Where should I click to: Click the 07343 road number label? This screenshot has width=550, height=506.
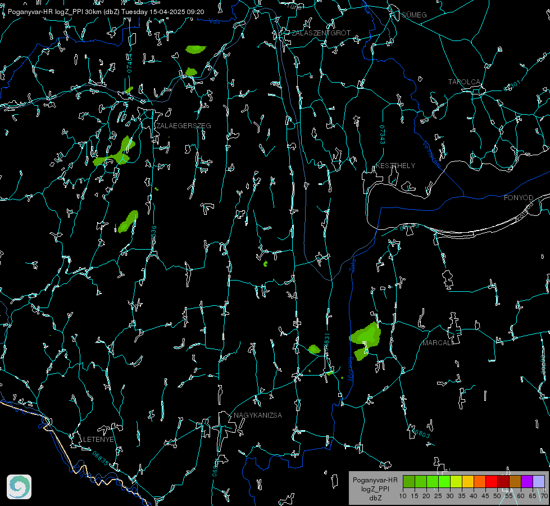(383, 135)
